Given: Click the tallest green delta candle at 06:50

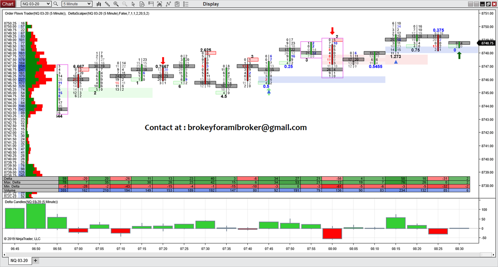Looking at the screenshot, I should tap(36, 216).
